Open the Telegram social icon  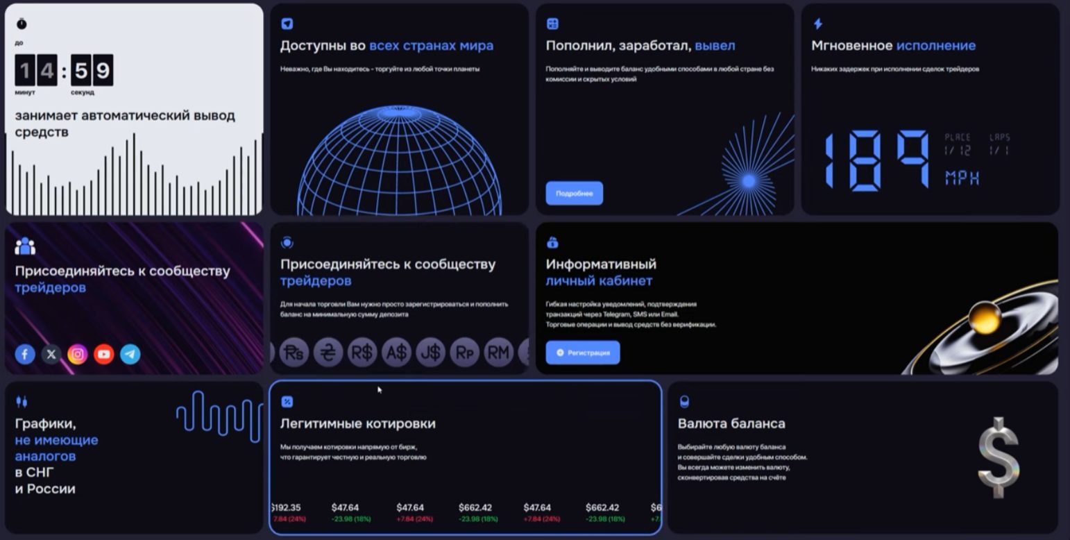(x=130, y=355)
